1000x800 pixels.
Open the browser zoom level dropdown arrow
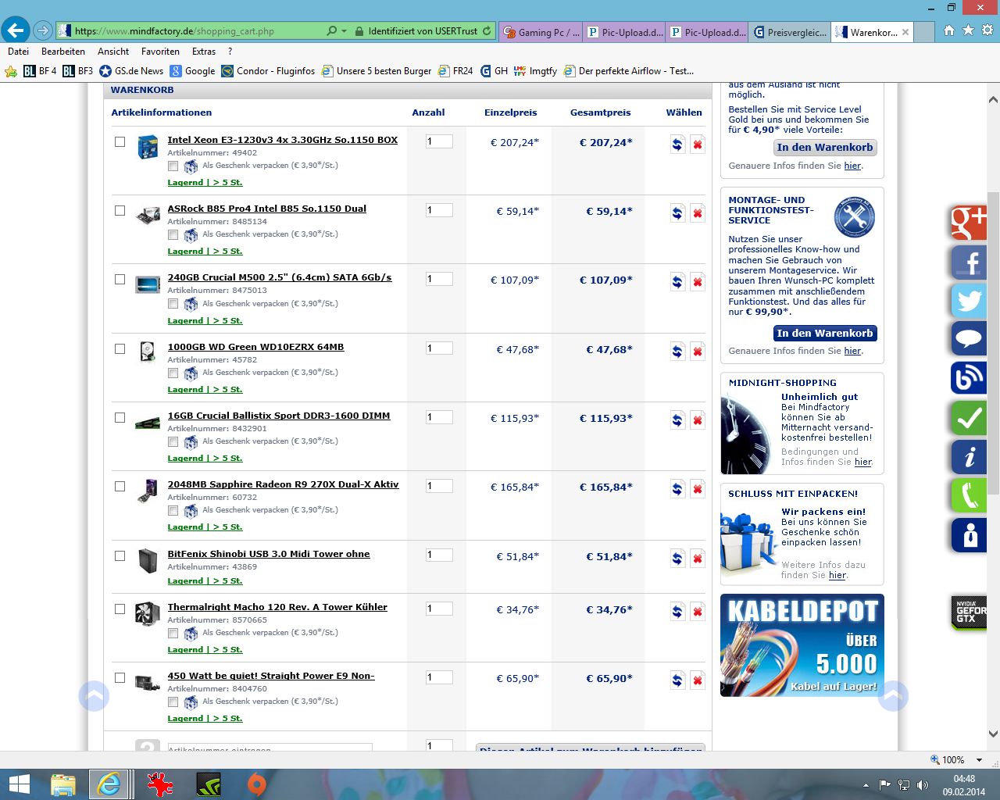(979, 760)
